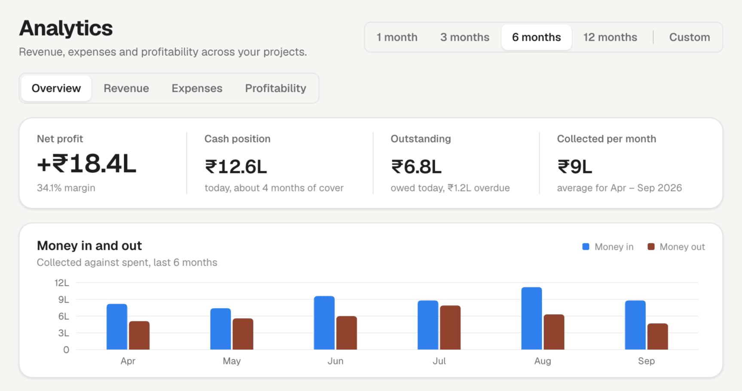
Task: Click the 9L y-axis label
Action: (64, 300)
